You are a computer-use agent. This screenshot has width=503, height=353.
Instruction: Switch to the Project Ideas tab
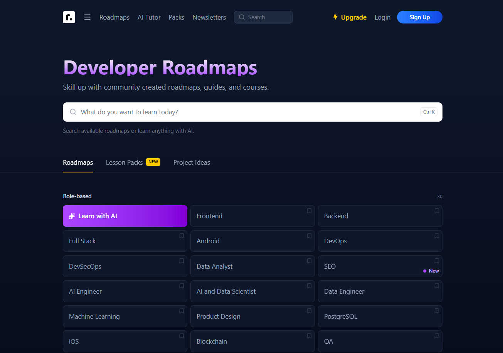coord(192,162)
